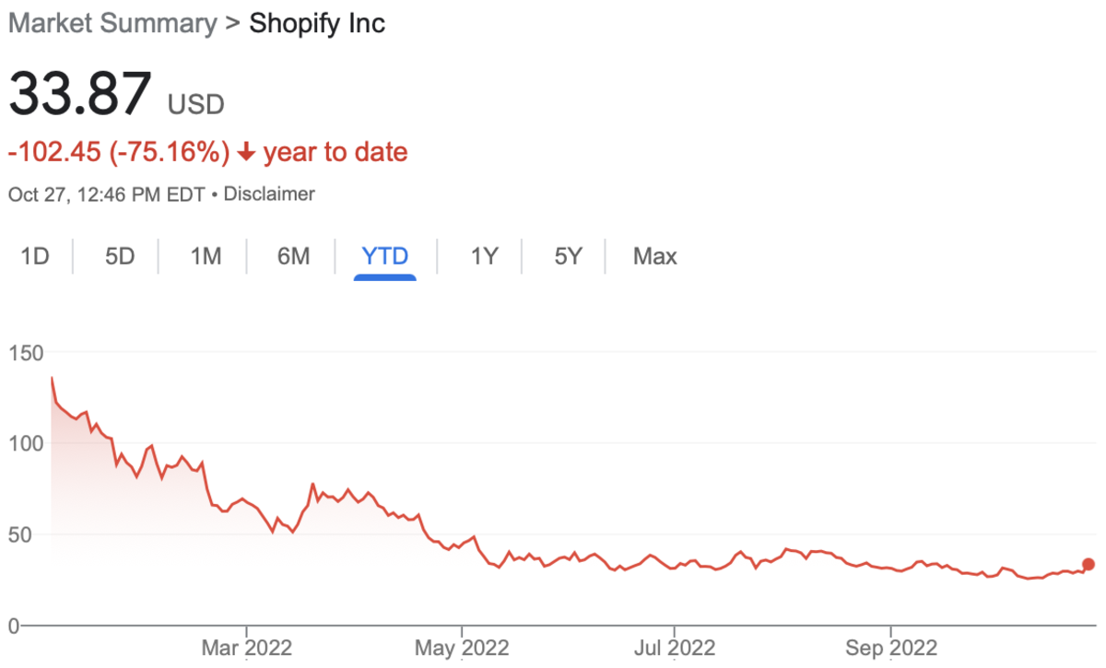Click the Jul 2022 axis label

[675, 650]
